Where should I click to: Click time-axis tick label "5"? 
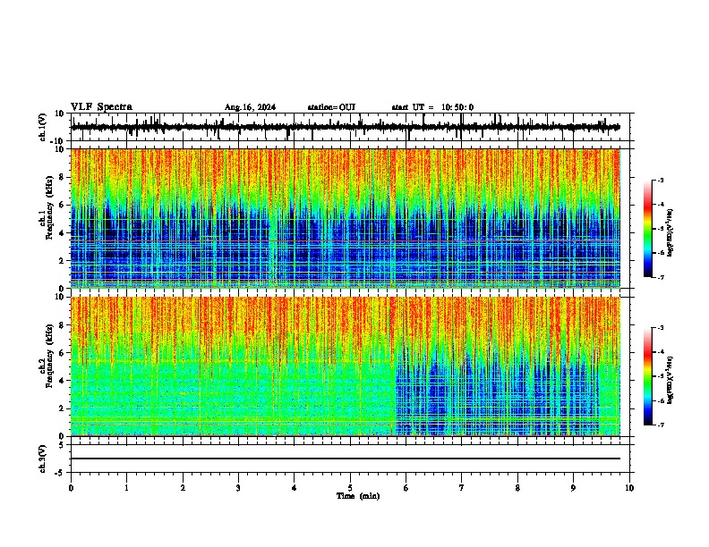coord(350,488)
